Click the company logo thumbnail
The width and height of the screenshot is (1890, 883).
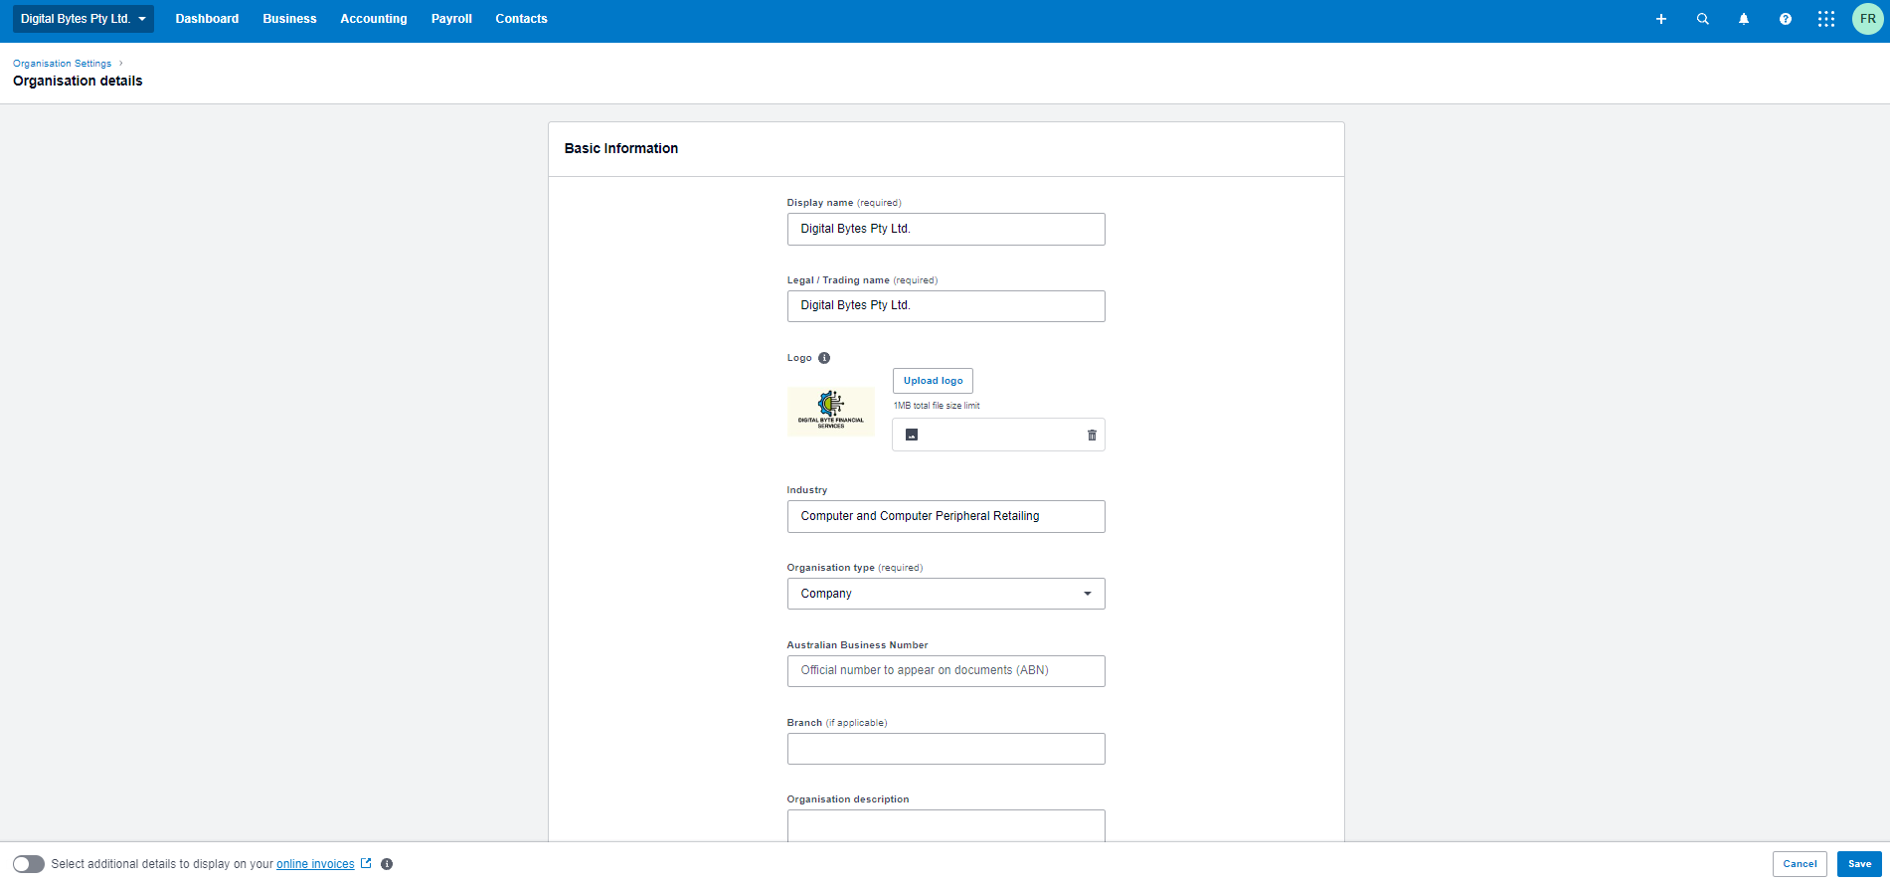[831, 412]
